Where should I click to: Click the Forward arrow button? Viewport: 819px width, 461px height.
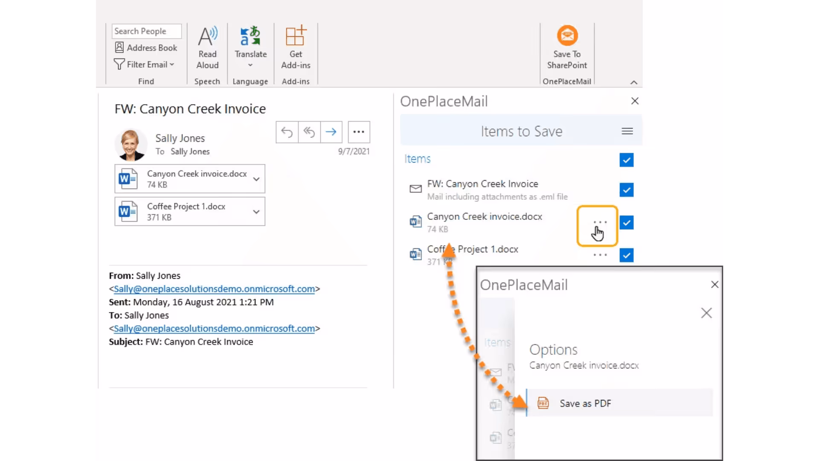[331, 132]
